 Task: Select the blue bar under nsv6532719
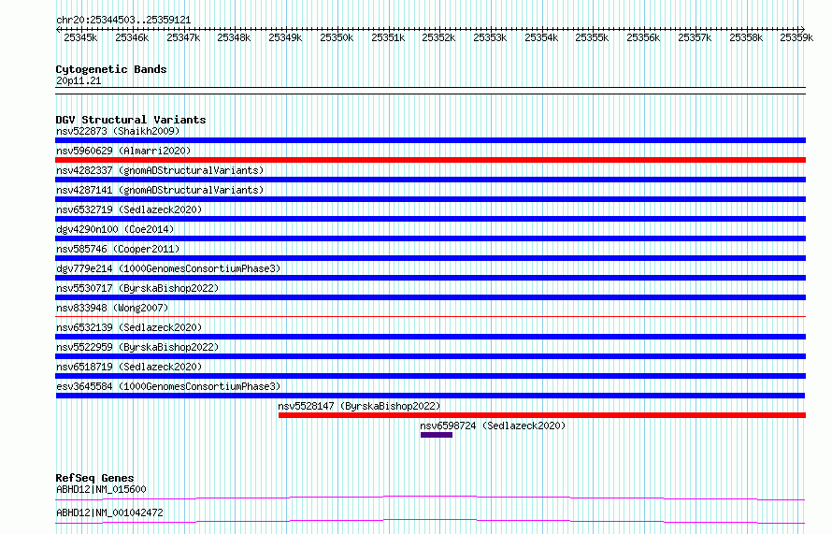tap(430, 219)
